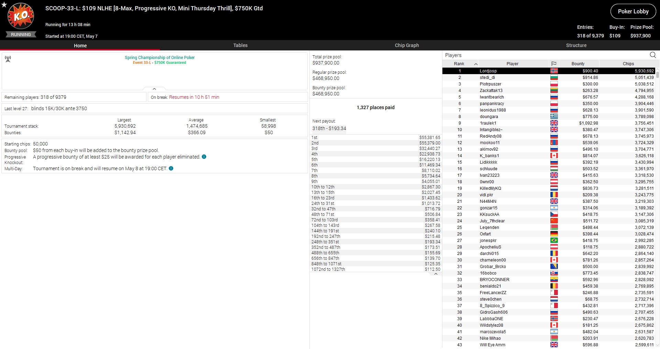Open the Poker Lobby
The width and height of the screenshot is (660, 349).
(x=633, y=11)
